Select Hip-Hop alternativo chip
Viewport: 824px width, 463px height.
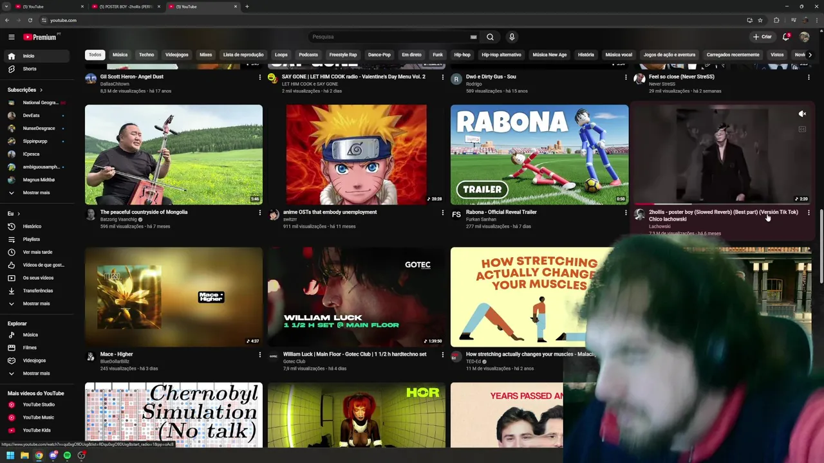point(501,55)
